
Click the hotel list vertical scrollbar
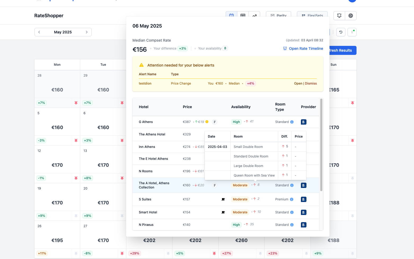321,144
